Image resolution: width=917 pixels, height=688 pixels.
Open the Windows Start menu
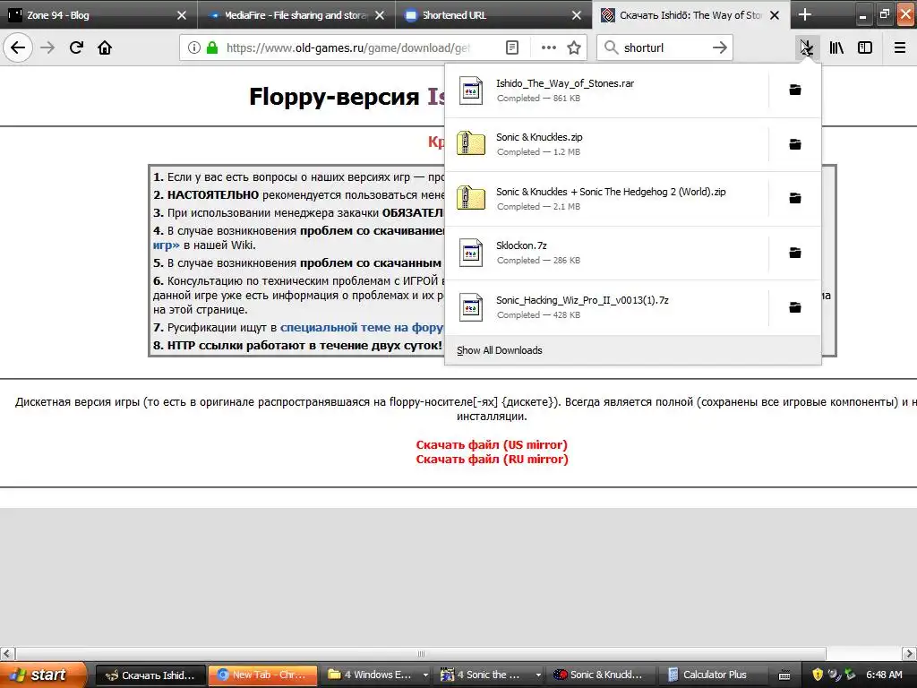(x=43, y=675)
